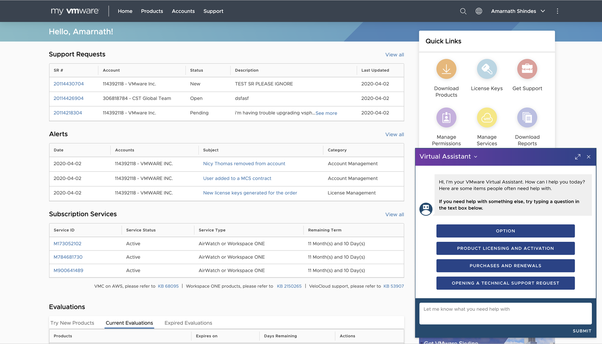
Task: Open the Products menu
Action: (152, 11)
